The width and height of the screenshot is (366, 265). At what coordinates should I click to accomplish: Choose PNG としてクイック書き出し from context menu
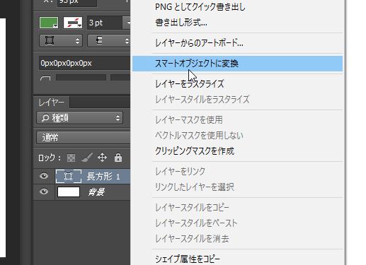tap(200, 7)
